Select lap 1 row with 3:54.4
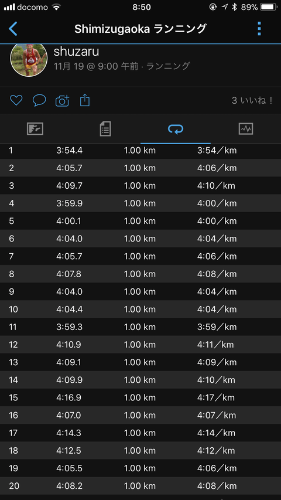This screenshot has height=500, width=281. click(x=140, y=150)
